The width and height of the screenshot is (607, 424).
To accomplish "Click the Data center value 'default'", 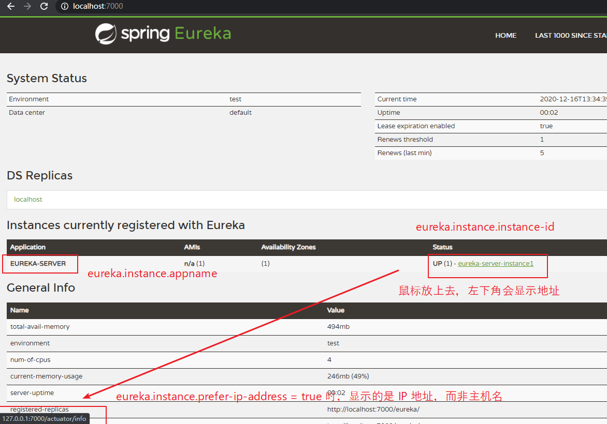I will tap(240, 113).
